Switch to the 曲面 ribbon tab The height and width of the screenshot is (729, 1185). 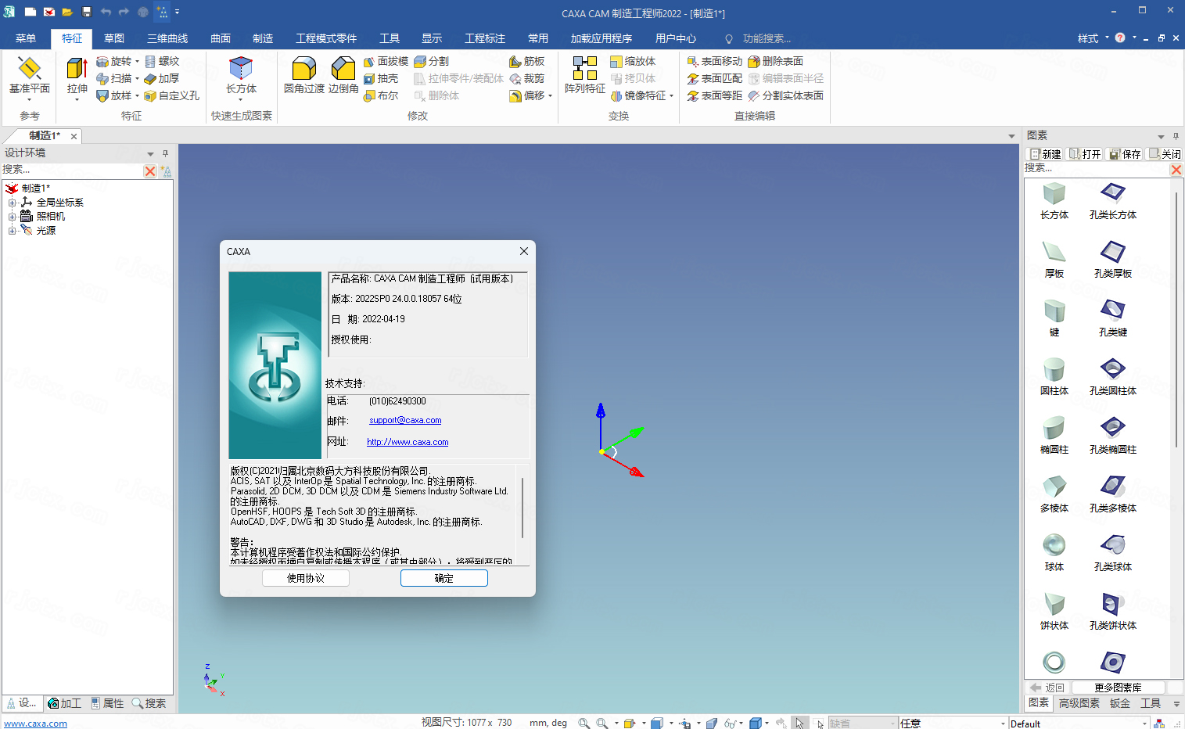pyautogui.click(x=221, y=38)
